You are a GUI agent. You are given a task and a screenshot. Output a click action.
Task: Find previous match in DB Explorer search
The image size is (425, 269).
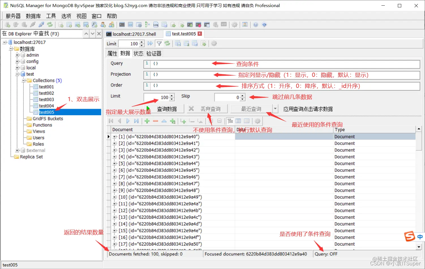pyautogui.click(x=86, y=34)
